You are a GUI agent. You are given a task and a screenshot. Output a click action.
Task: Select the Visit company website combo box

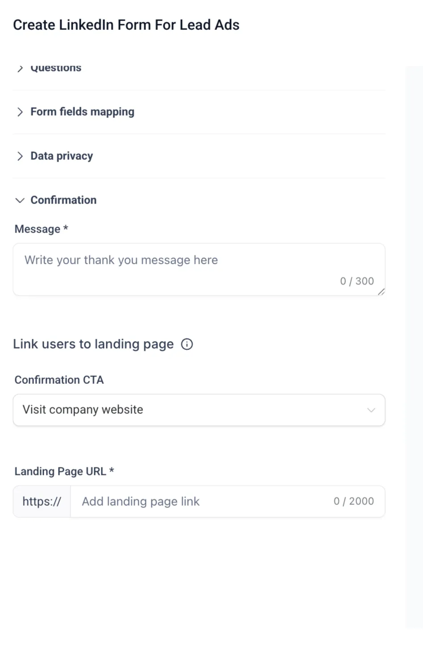tap(199, 410)
